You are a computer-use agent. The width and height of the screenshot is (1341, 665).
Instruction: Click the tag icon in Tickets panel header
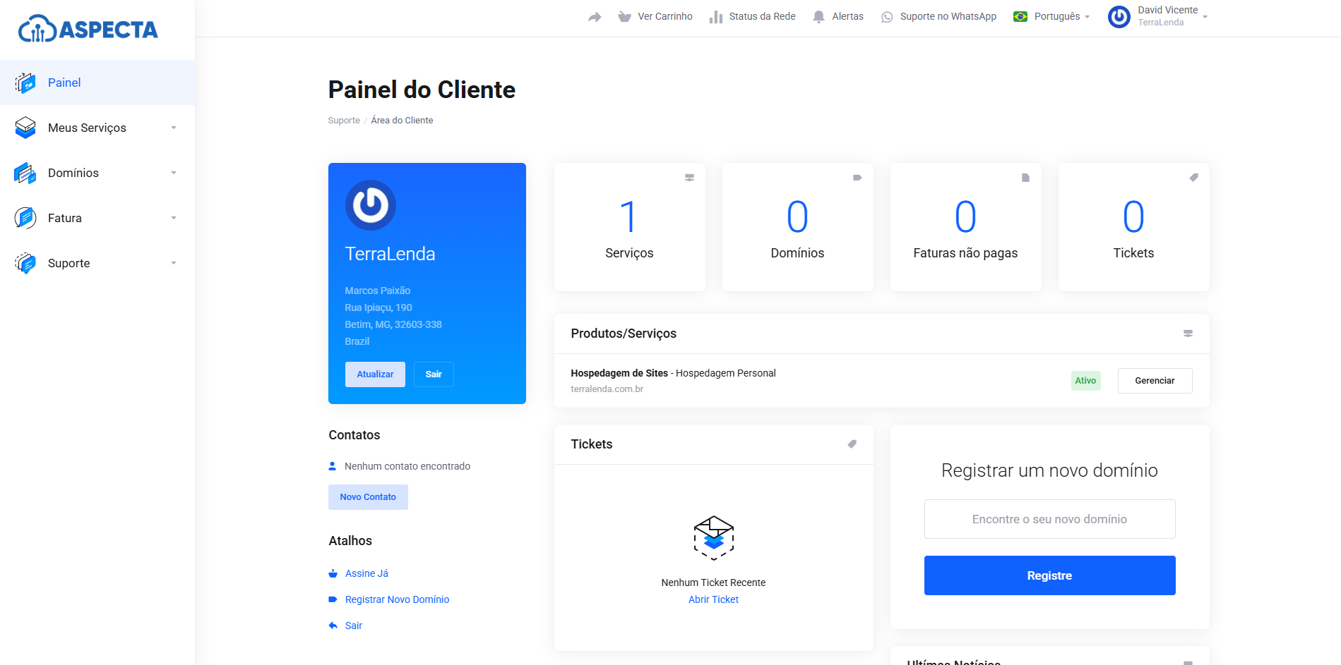point(852,444)
